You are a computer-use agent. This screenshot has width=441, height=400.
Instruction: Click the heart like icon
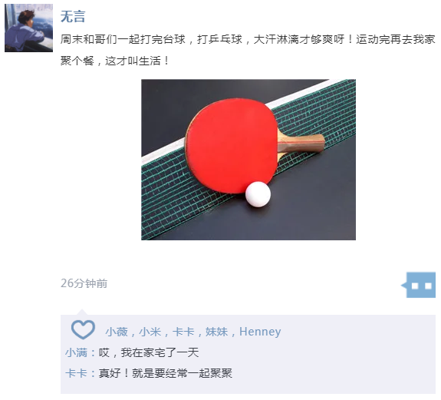pyautogui.click(x=83, y=329)
